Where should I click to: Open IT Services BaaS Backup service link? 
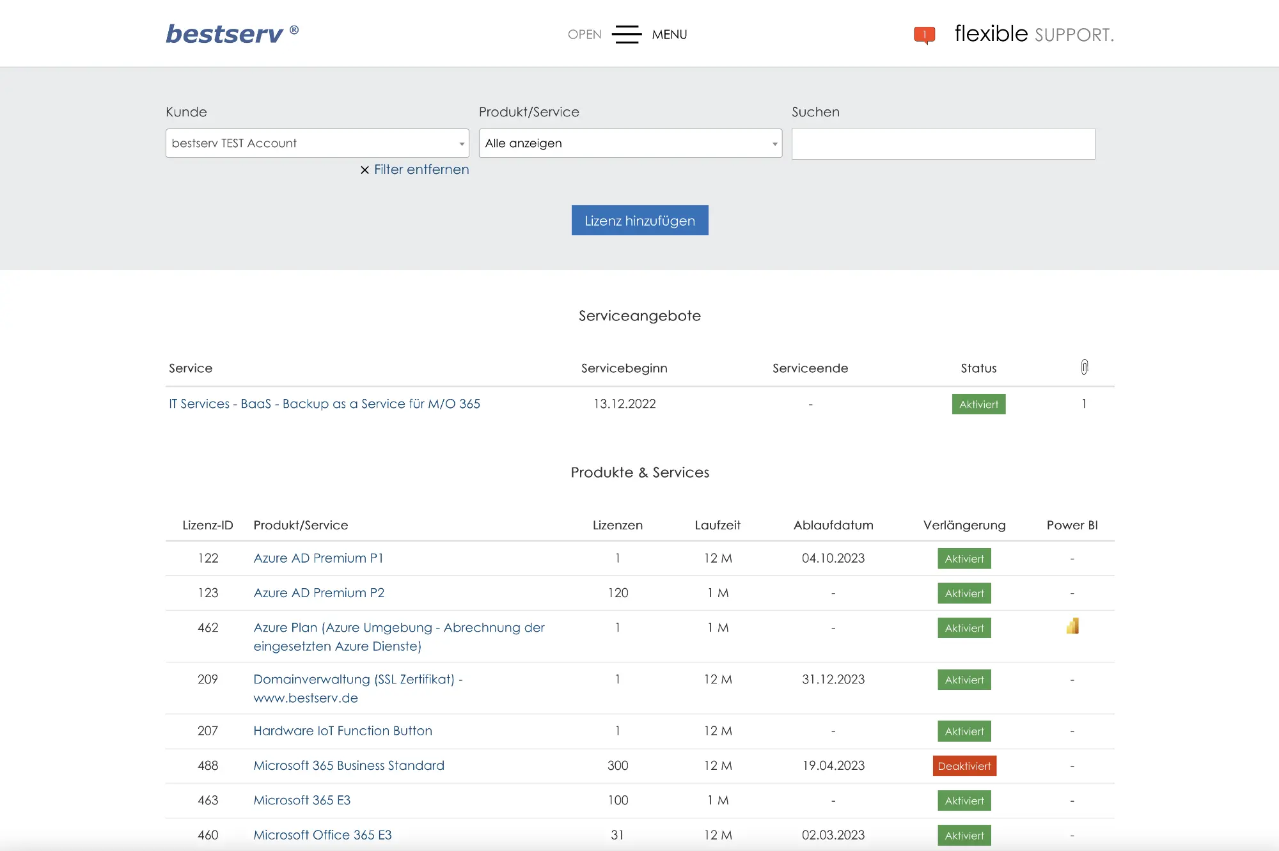(324, 404)
